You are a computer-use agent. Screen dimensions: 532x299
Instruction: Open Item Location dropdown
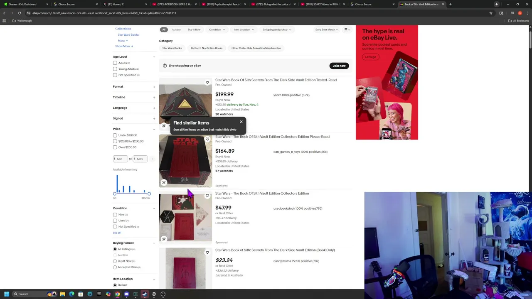click(244, 29)
